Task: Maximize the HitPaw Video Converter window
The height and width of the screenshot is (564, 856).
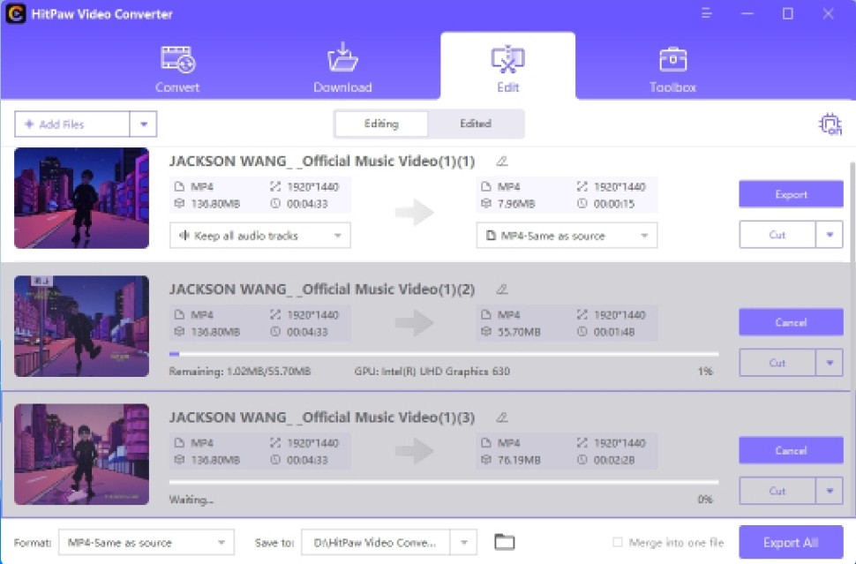Action: click(788, 13)
